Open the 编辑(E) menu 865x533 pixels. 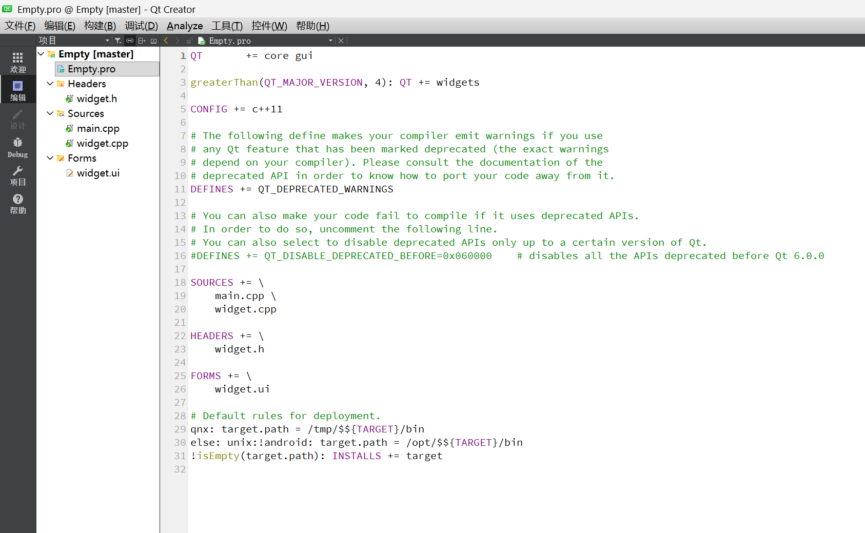click(60, 26)
